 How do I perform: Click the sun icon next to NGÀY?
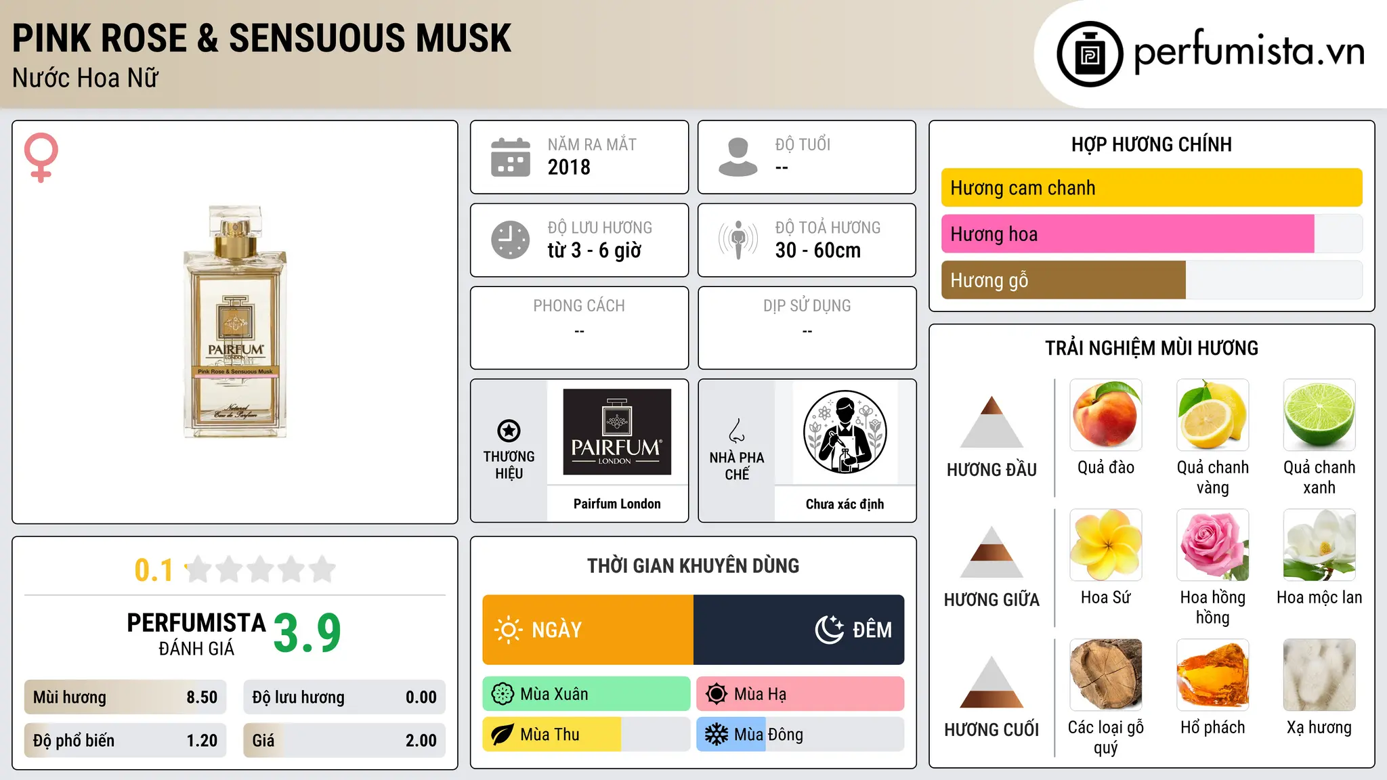(509, 630)
